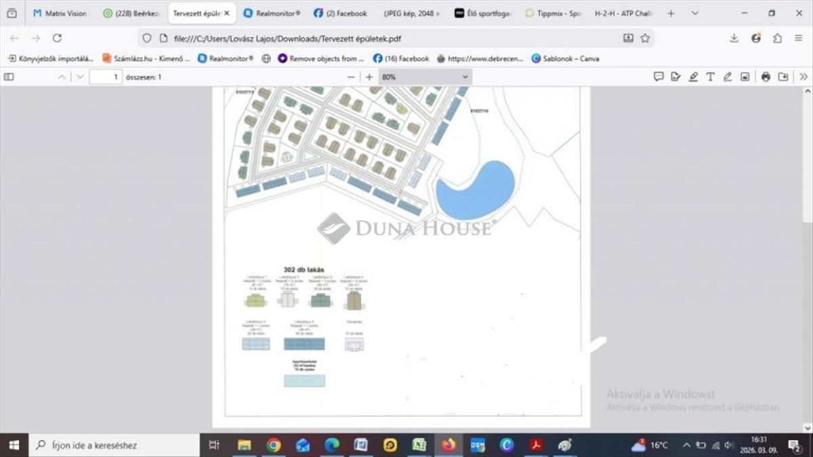Click the PDF print icon
The height and width of the screenshot is (457, 813).
pyautogui.click(x=766, y=77)
